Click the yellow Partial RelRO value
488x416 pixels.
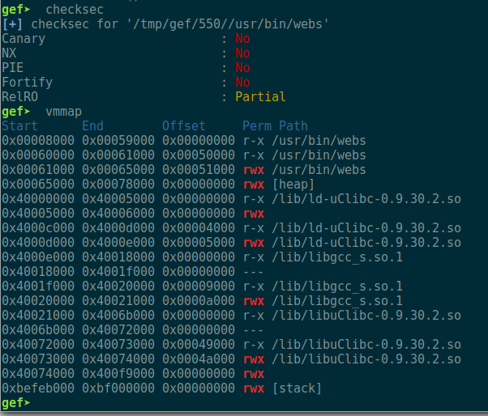tap(260, 96)
